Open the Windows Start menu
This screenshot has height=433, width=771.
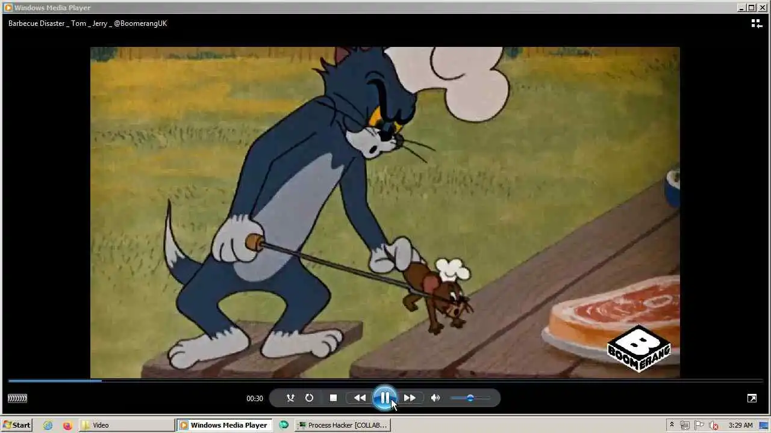[17, 425]
